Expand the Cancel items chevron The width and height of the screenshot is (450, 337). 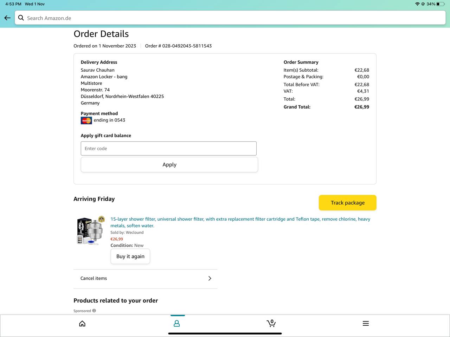pyautogui.click(x=210, y=278)
